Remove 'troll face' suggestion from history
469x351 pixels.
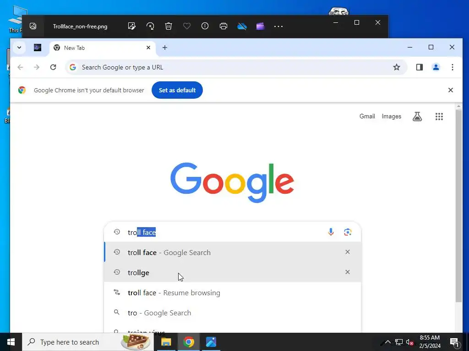pyautogui.click(x=348, y=252)
